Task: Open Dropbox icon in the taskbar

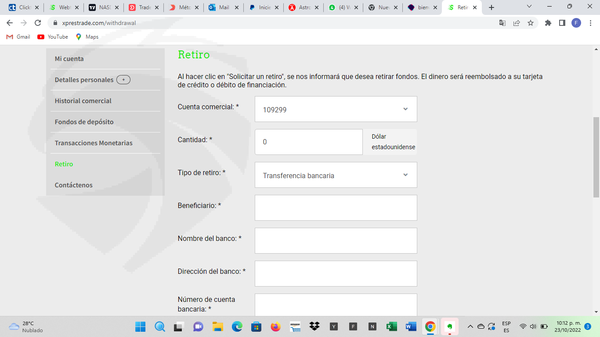Action: (314, 326)
